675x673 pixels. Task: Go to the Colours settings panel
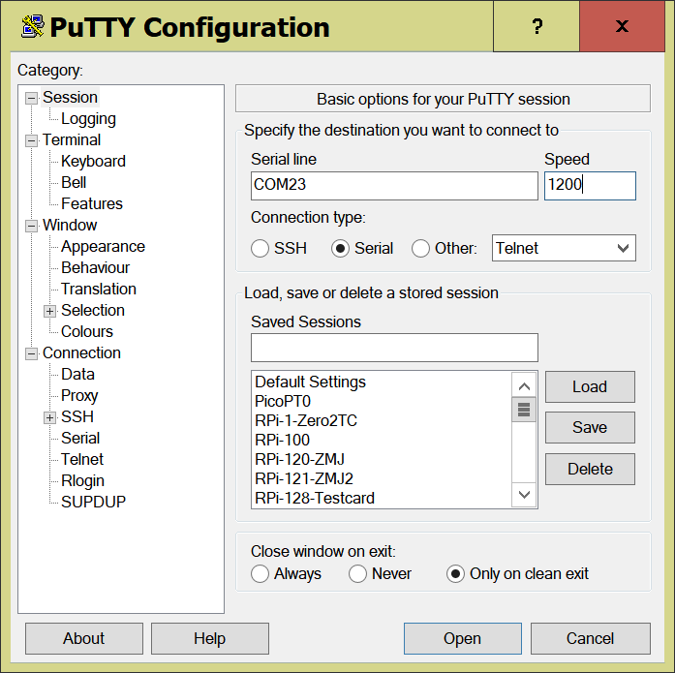[87, 332]
